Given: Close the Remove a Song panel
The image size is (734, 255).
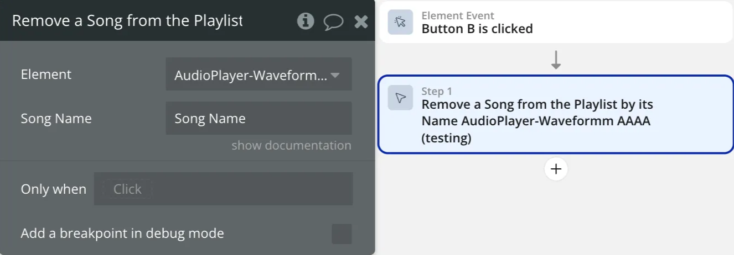Looking at the screenshot, I should (361, 22).
